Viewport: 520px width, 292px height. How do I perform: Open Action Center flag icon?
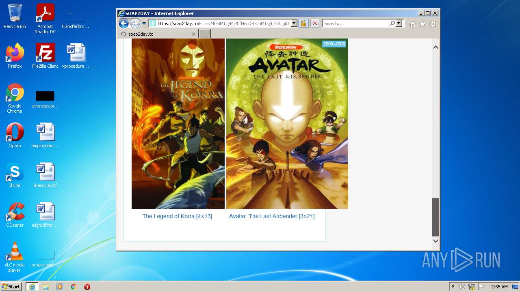tap(481, 287)
